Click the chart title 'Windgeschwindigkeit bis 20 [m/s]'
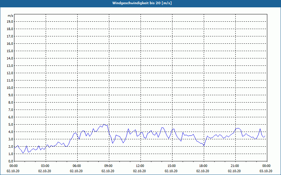This screenshot has height=175, width=281. pyautogui.click(x=142, y=3)
